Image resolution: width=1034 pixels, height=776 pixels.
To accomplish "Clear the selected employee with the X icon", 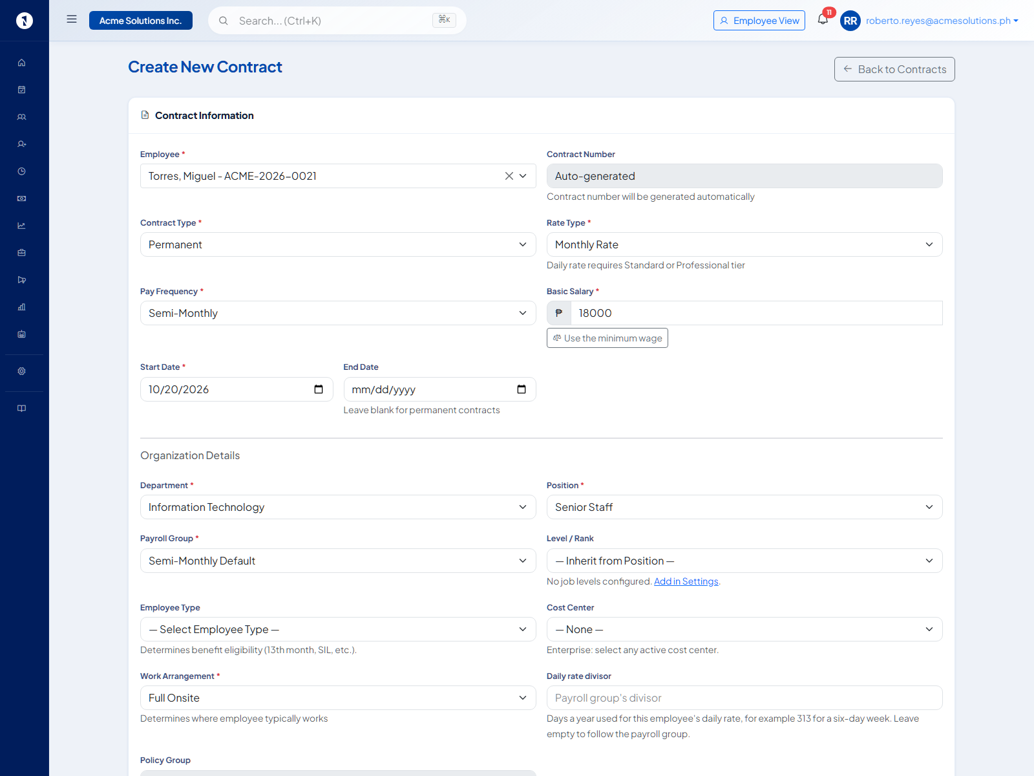I will [509, 176].
